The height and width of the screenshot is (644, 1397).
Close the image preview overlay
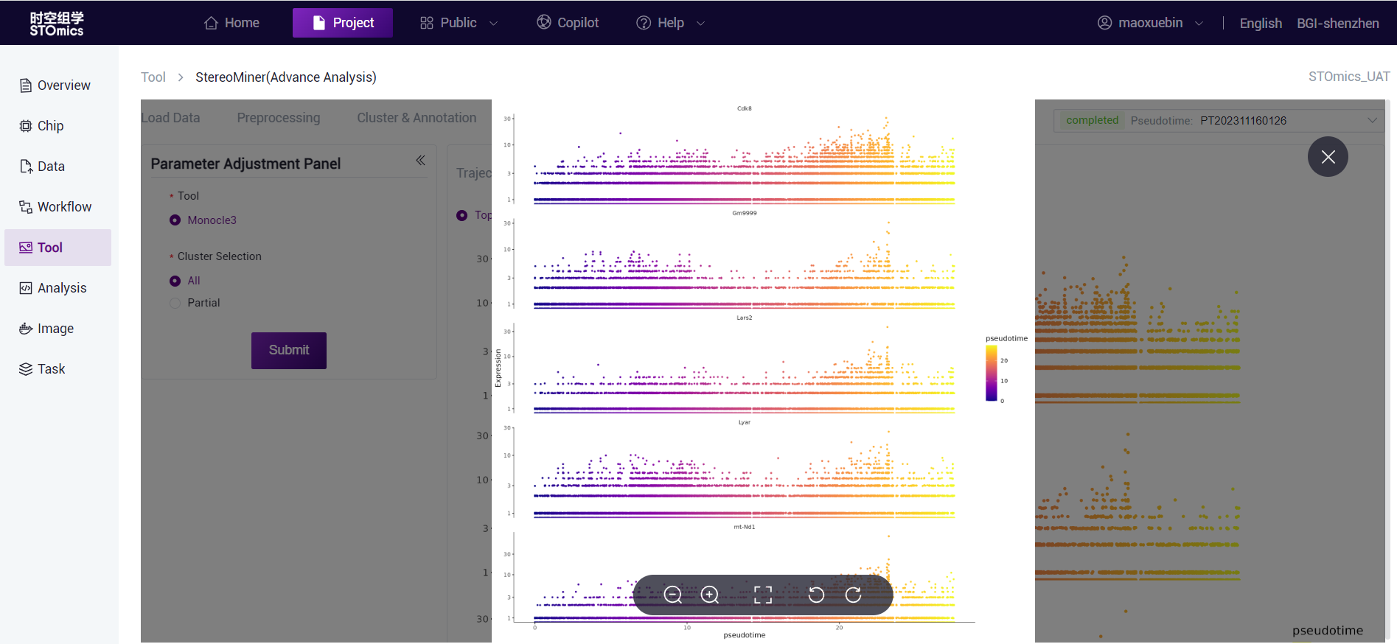pos(1328,157)
